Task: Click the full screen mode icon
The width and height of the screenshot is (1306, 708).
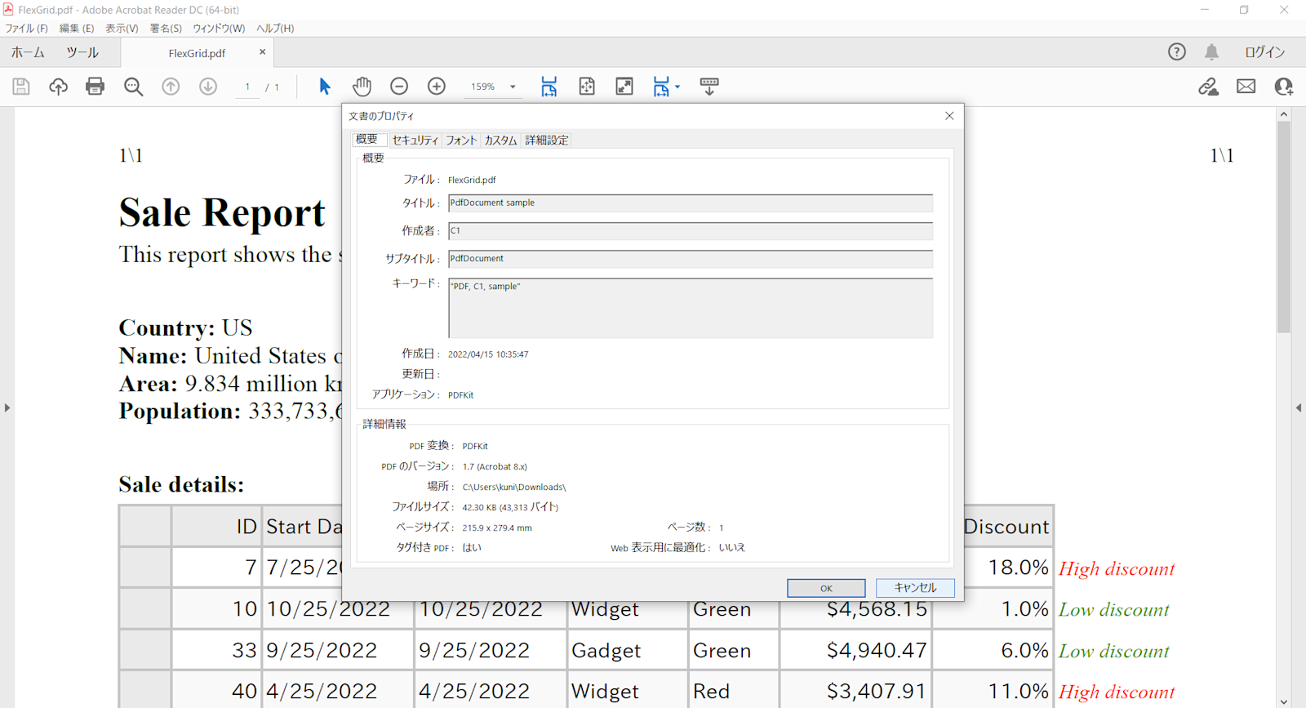Action: [624, 86]
